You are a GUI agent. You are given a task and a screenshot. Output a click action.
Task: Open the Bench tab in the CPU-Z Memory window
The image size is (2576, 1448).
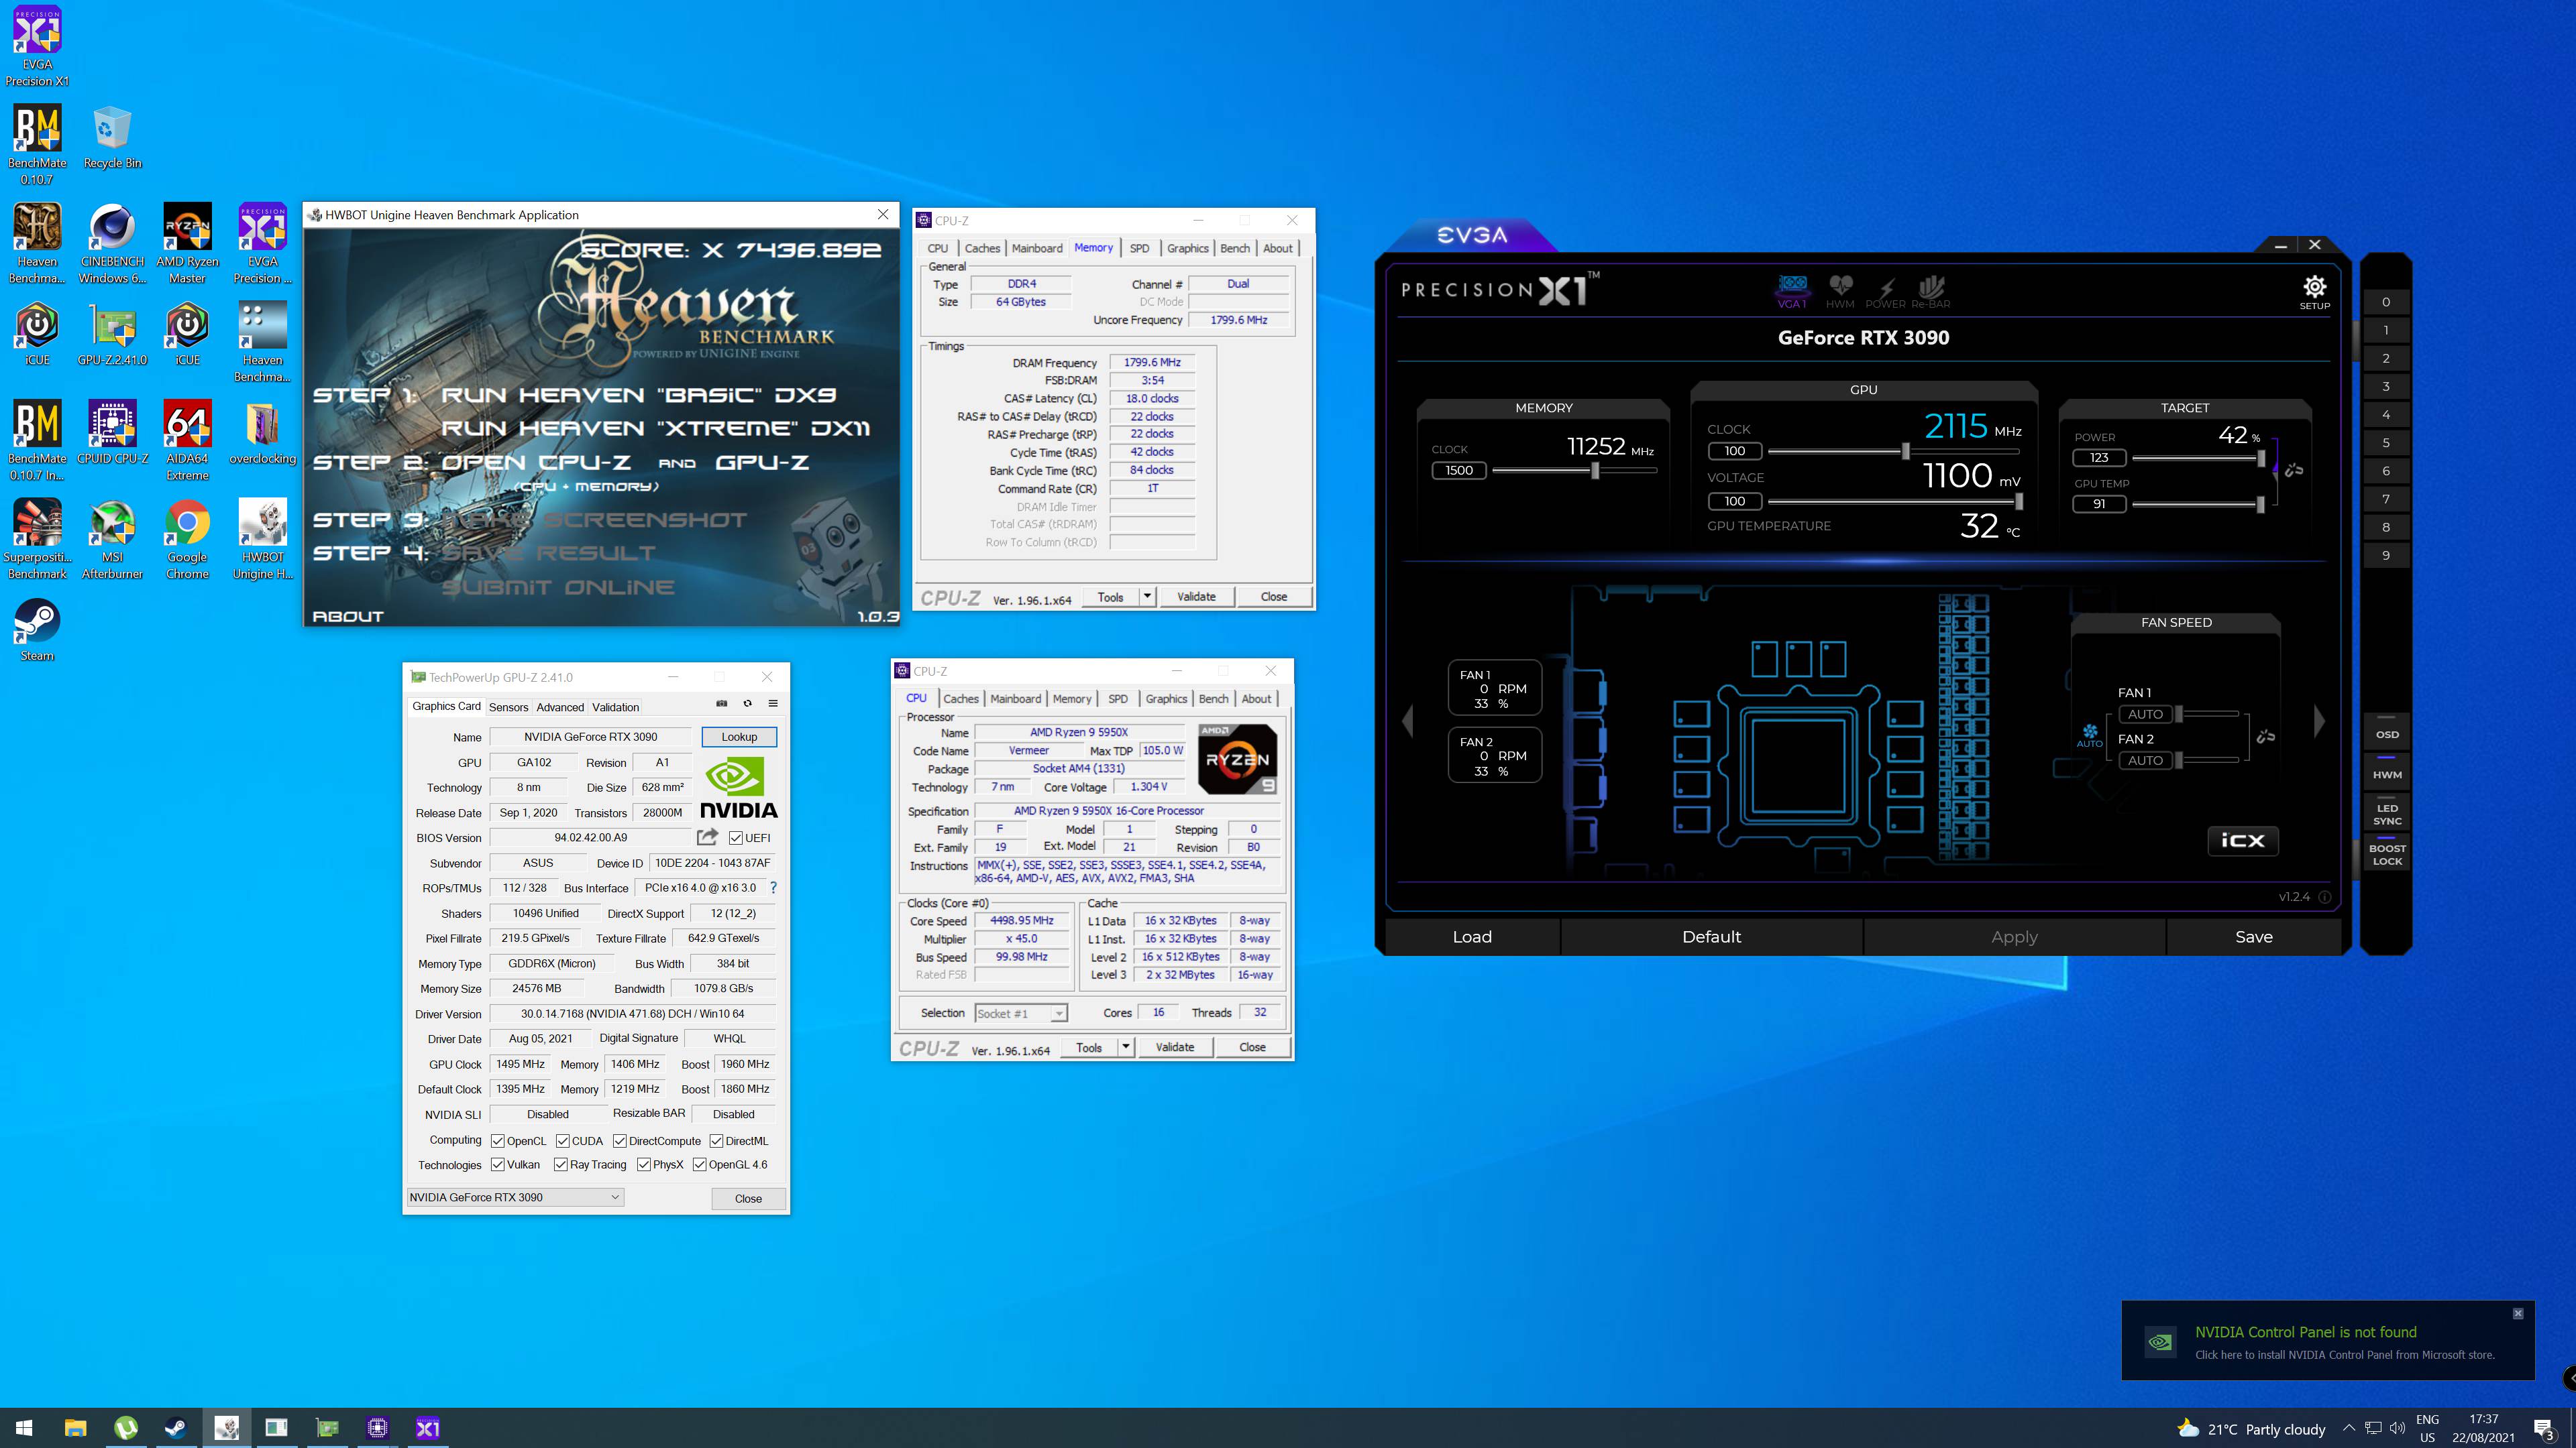[1235, 248]
